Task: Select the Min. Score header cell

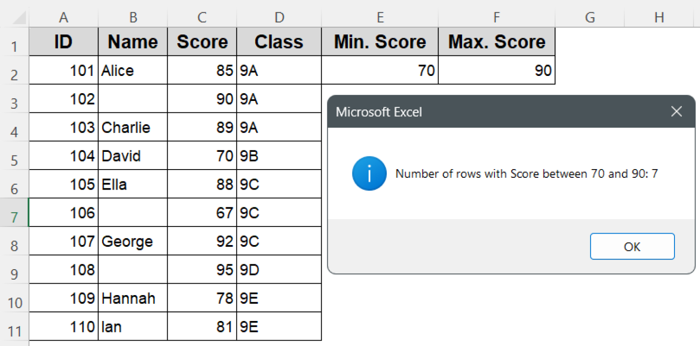Action: pyautogui.click(x=380, y=41)
